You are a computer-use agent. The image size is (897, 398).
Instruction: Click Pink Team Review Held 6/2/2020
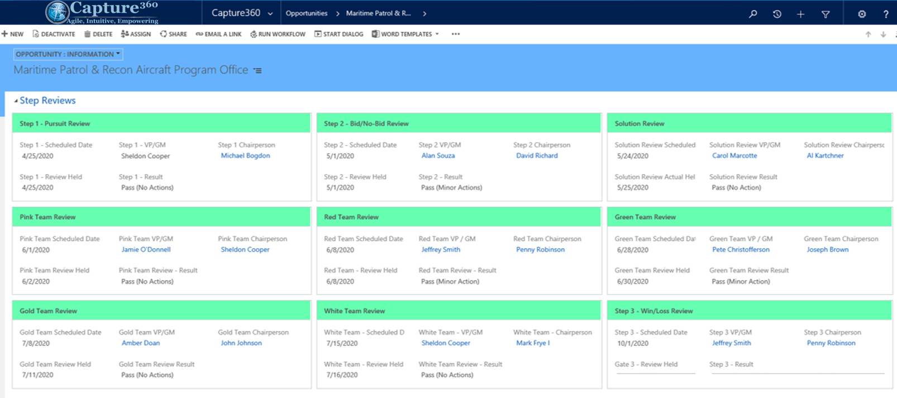(x=36, y=281)
